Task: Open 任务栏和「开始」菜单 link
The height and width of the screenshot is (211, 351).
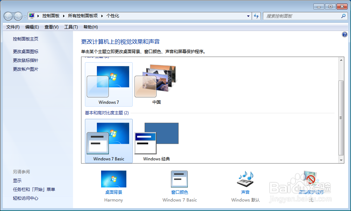Action: click(x=34, y=190)
